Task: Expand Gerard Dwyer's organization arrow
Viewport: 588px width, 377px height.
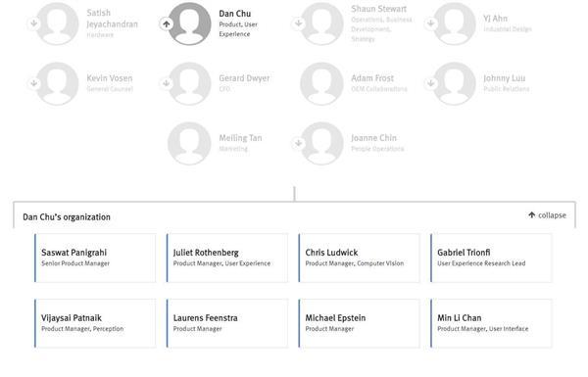Action: point(167,83)
